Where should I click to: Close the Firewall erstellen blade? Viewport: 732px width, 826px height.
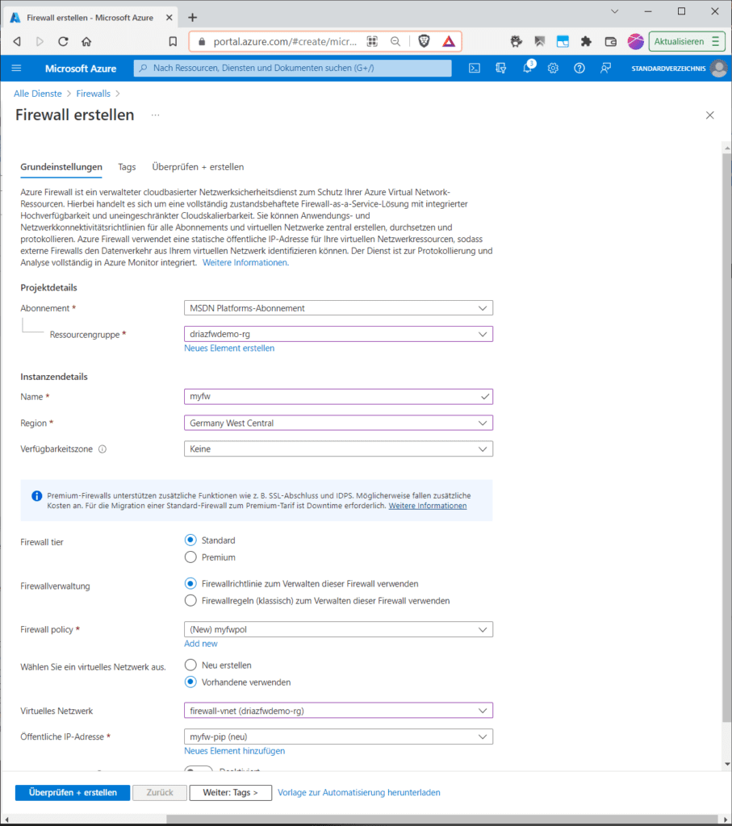tap(710, 115)
